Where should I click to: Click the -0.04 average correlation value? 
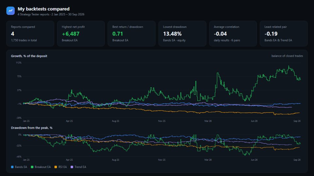click(x=220, y=34)
